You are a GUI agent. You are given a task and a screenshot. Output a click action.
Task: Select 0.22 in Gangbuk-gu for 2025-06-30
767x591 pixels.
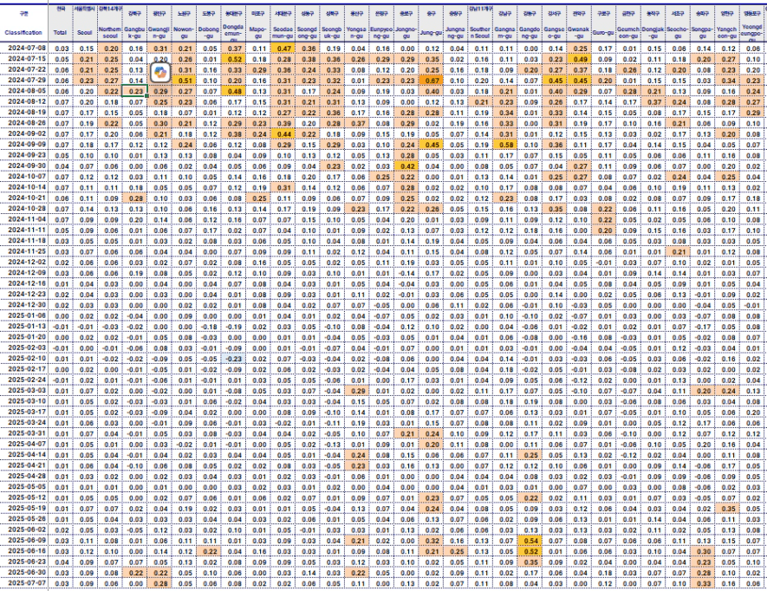(134, 573)
